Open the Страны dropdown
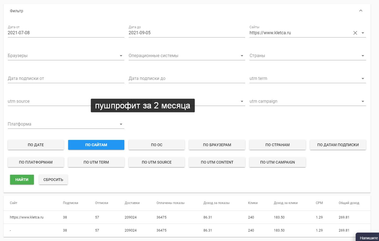This screenshot has width=379, height=241. click(308, 56)
